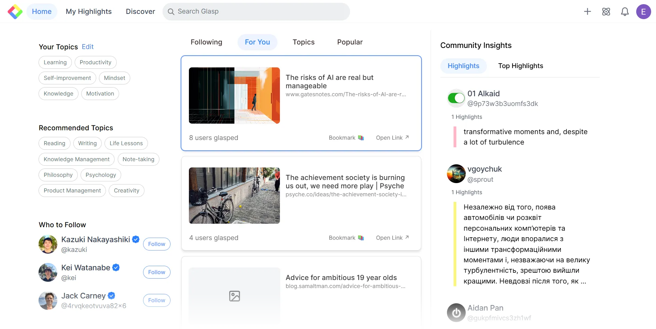The image size is (656, 329).
Task: Open notifications via the bell icon
Action: pyautogui.click(x=625, y=11)
